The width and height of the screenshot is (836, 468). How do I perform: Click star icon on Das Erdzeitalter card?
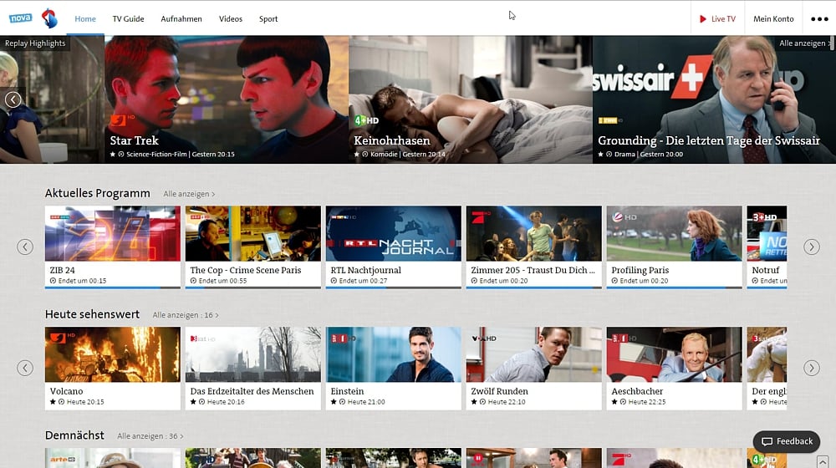[193, 402]
